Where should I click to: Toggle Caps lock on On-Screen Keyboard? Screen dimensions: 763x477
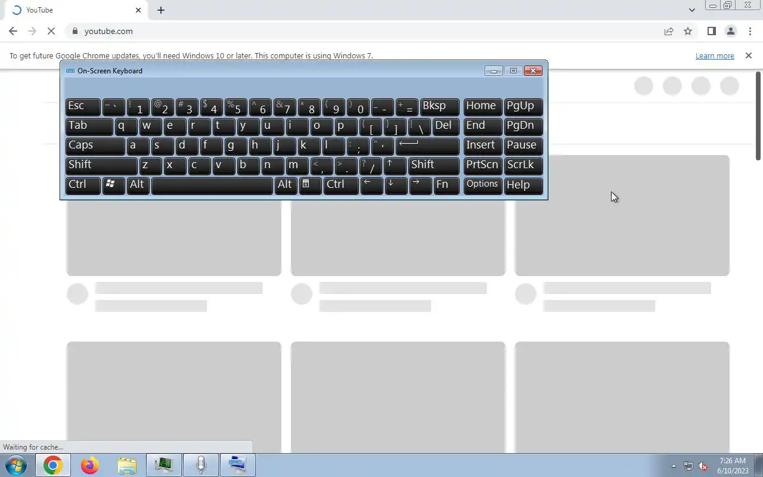(x=95, y=145)
